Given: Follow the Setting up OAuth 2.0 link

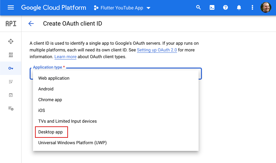Looking at the screenshot, I should 157,50.
